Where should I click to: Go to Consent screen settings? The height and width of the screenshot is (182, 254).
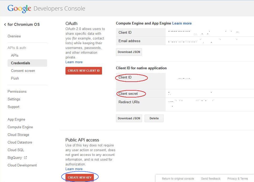[23, 71]
